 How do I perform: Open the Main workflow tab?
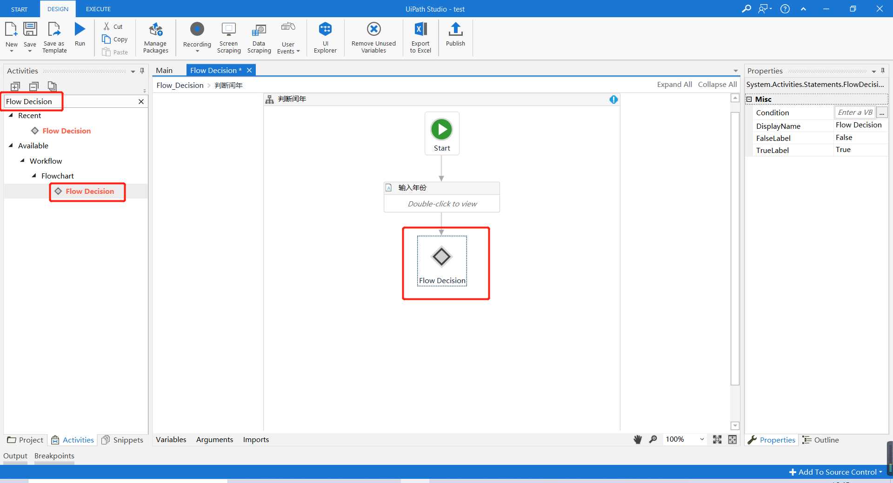click(x=164, y=70)
